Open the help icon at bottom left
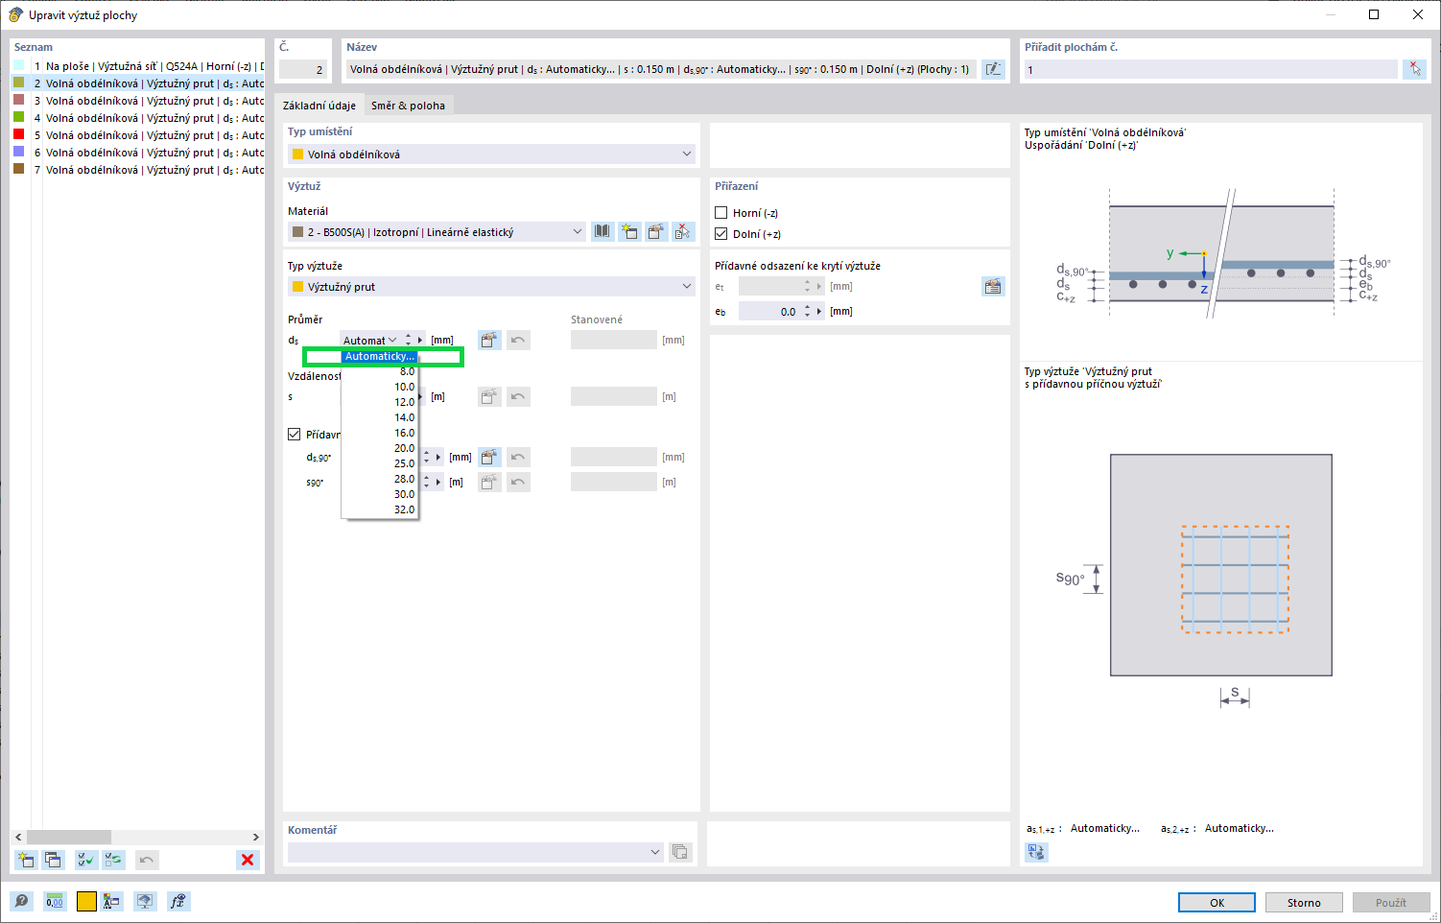This screenshot has height=923, width=1441. tap(21, 902)
